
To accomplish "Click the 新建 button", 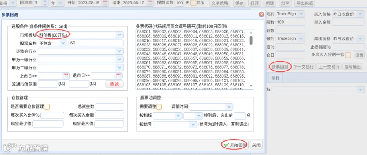I will (x=270, y=3).
